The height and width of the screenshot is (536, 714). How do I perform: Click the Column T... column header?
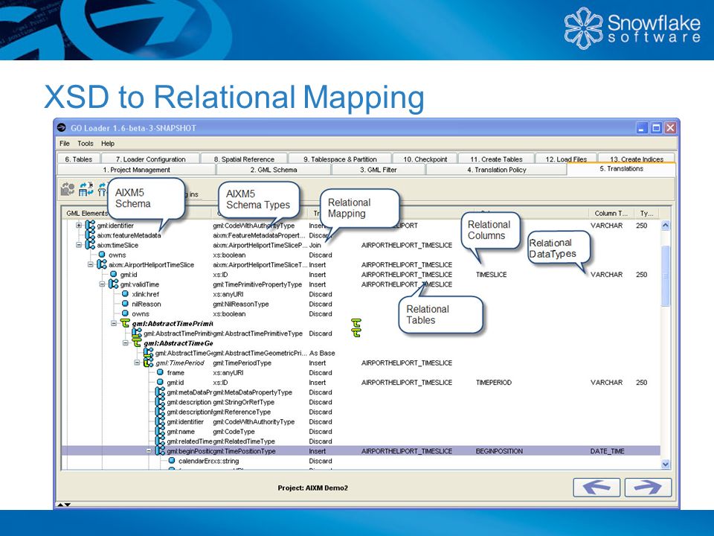[x=611, y=213]
